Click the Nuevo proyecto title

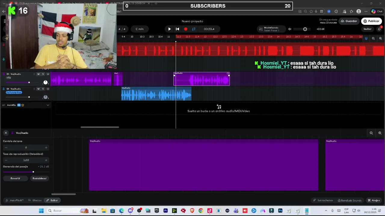(192, 21)
